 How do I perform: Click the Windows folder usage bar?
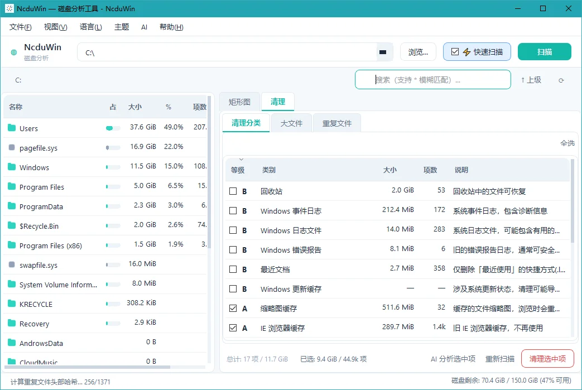113,167
